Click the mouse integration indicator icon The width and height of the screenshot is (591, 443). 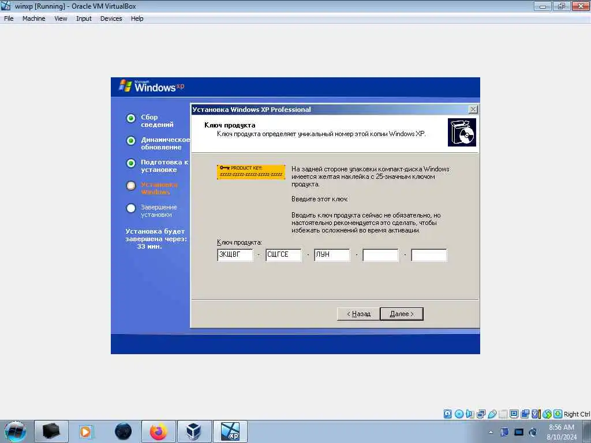[x=547, y=414]
